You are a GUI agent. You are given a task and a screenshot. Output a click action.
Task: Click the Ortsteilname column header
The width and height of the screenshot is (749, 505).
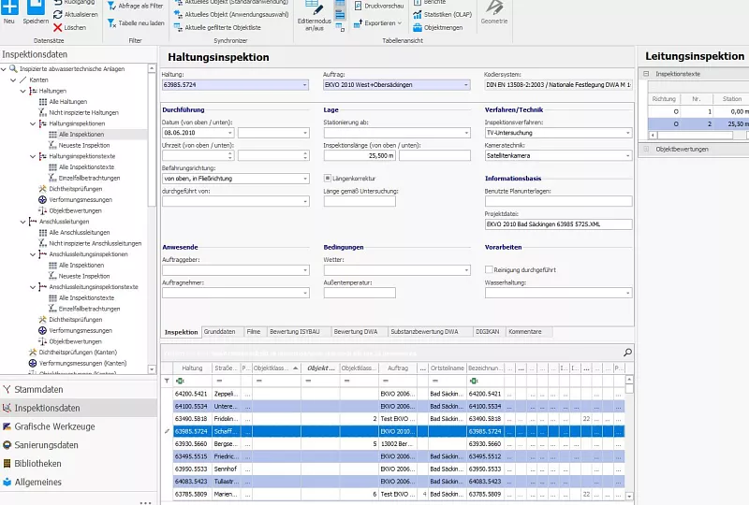click(x=448, y=368)
